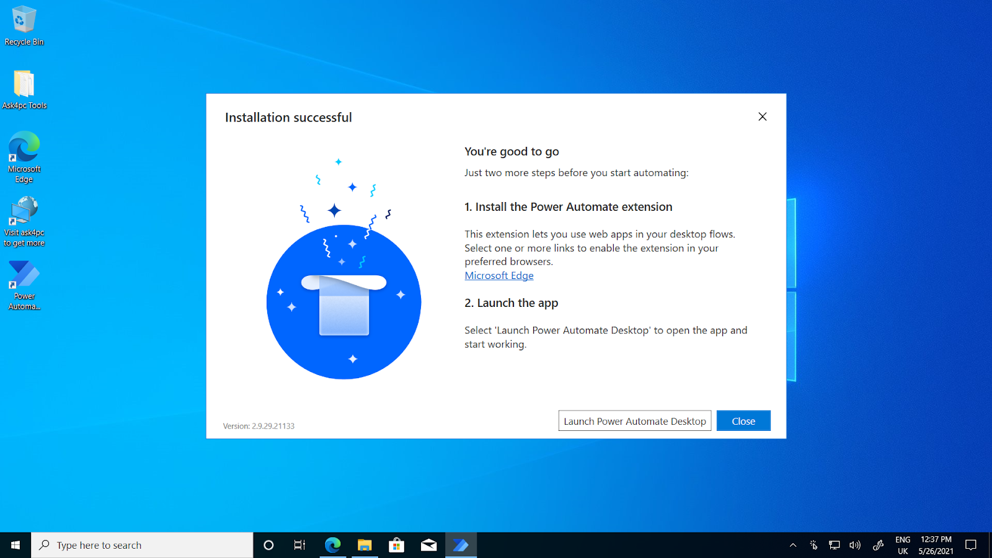This screenshot has height=558, width=992.
Task: Click the Install the Power Automate extension heading
Action: (568, 207)
